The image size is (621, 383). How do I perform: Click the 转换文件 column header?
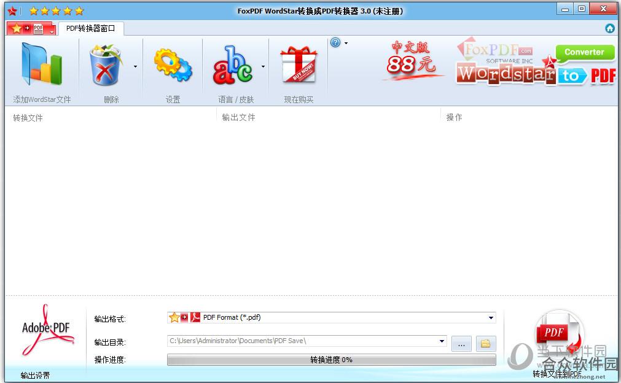[x=28, y=117]
